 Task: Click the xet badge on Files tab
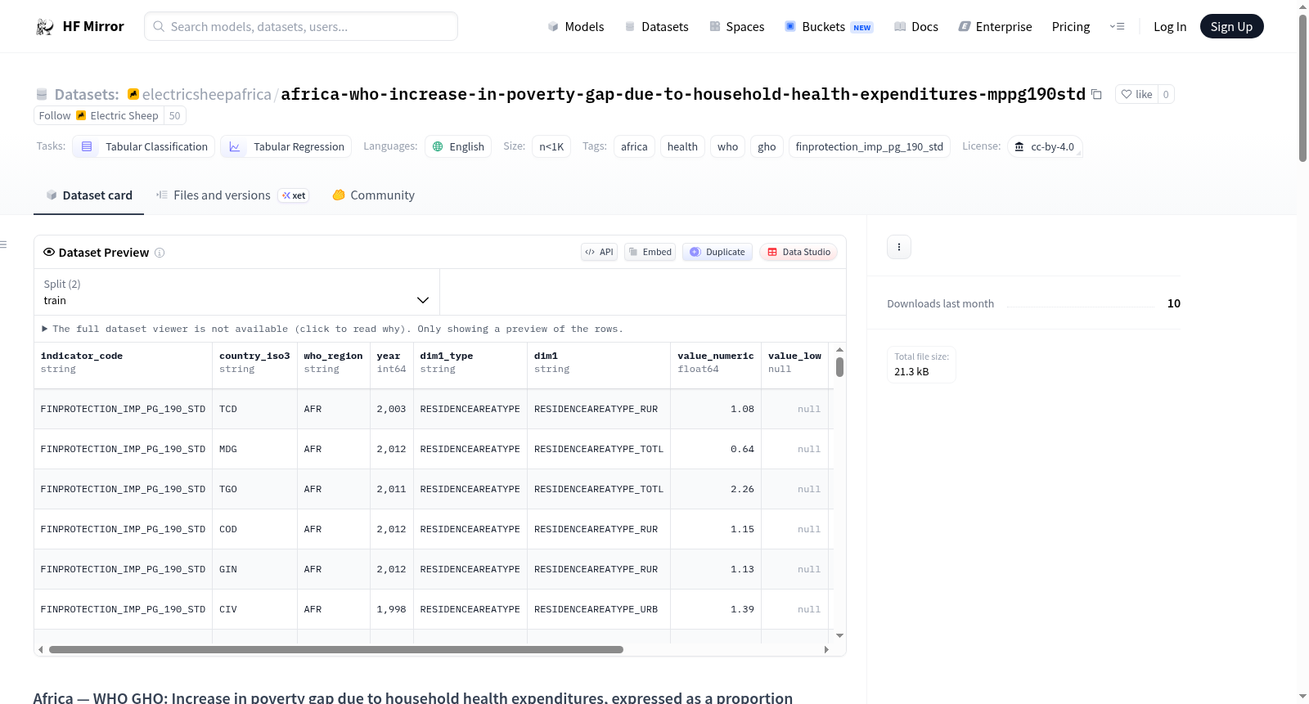(294, 195)
